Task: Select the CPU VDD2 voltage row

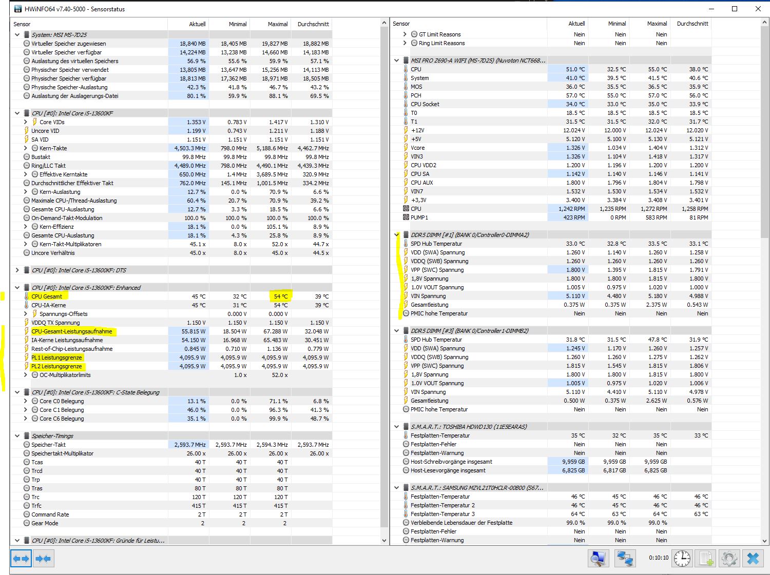Action: (x=551, y=165)
